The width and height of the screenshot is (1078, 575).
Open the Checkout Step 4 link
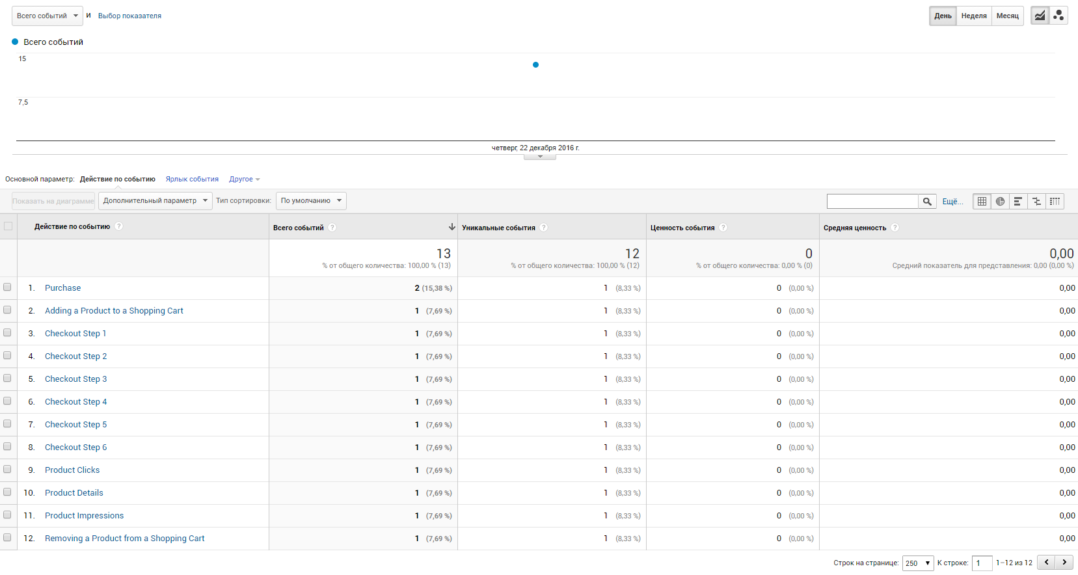point(75,401)
